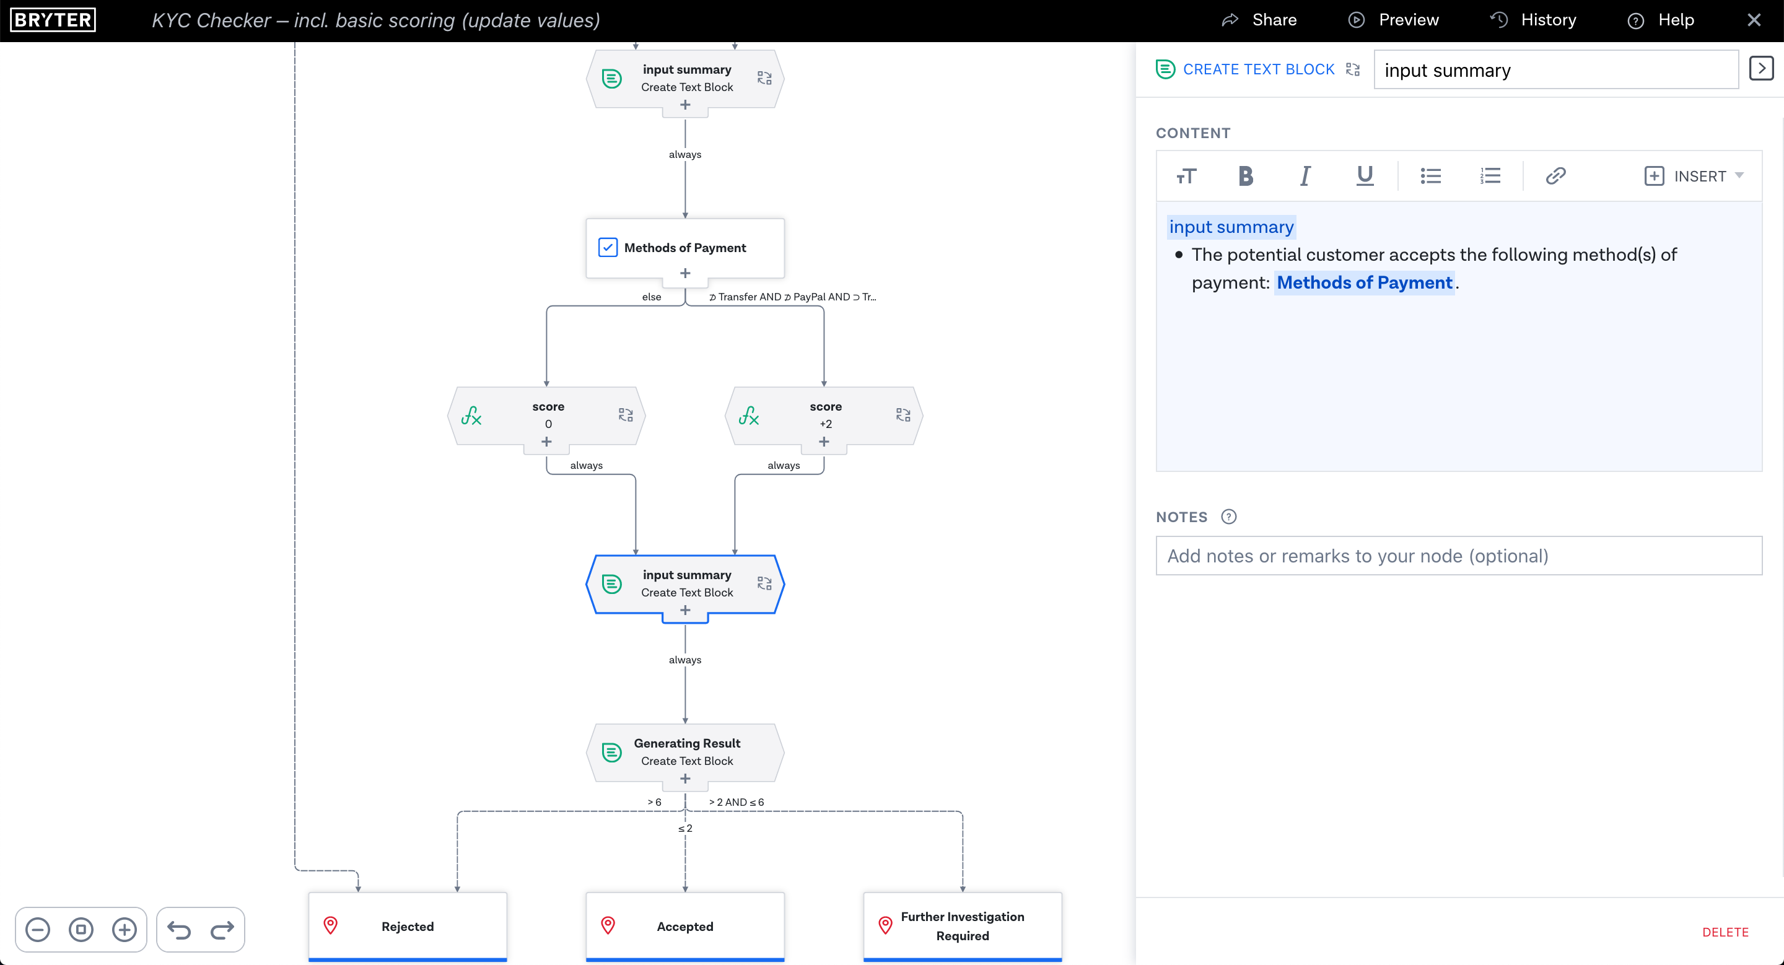Open the text size formatting tool
Image resolution: width=1784 pixels, height=965 pixels.
[1186, 176]
